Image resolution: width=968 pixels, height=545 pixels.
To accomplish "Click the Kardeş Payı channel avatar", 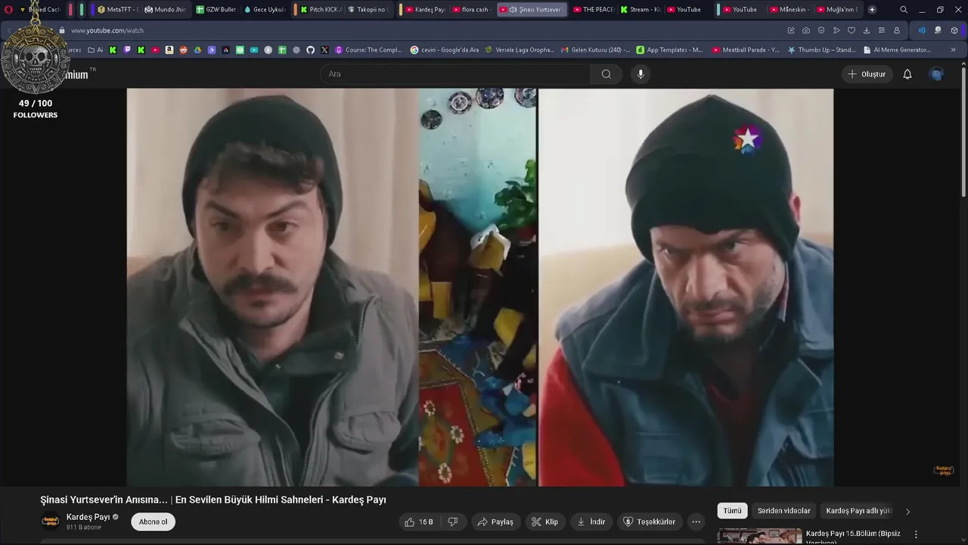I will pyautogui.click(x=50, y=522).
